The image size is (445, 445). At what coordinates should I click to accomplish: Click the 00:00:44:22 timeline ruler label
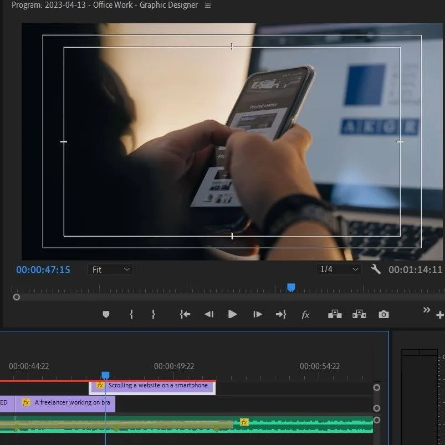point(29,366)
